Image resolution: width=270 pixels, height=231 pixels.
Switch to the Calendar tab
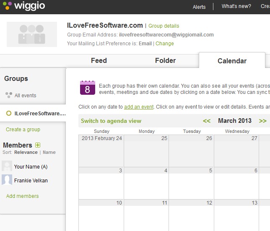coord(232,61)
